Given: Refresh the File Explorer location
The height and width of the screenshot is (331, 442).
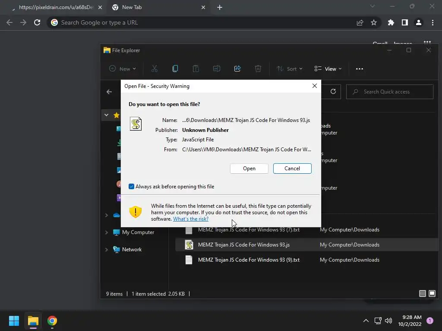Looking at the screenshot, I should [x=333, y=91].
